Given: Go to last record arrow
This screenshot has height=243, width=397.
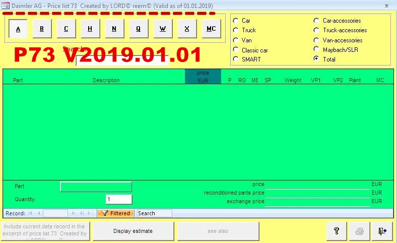Looking at the screenshot, I should click(82, 213).
